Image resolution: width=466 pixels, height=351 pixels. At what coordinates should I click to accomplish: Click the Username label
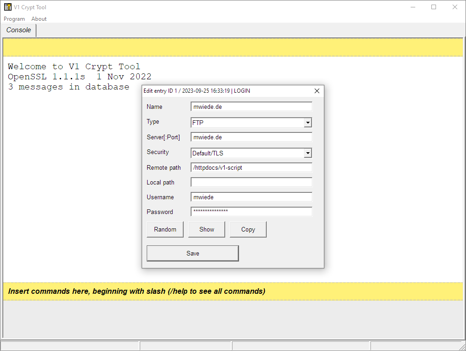tap(160, 197)
